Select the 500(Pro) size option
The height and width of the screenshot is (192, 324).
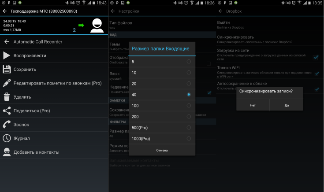(162, 128)
